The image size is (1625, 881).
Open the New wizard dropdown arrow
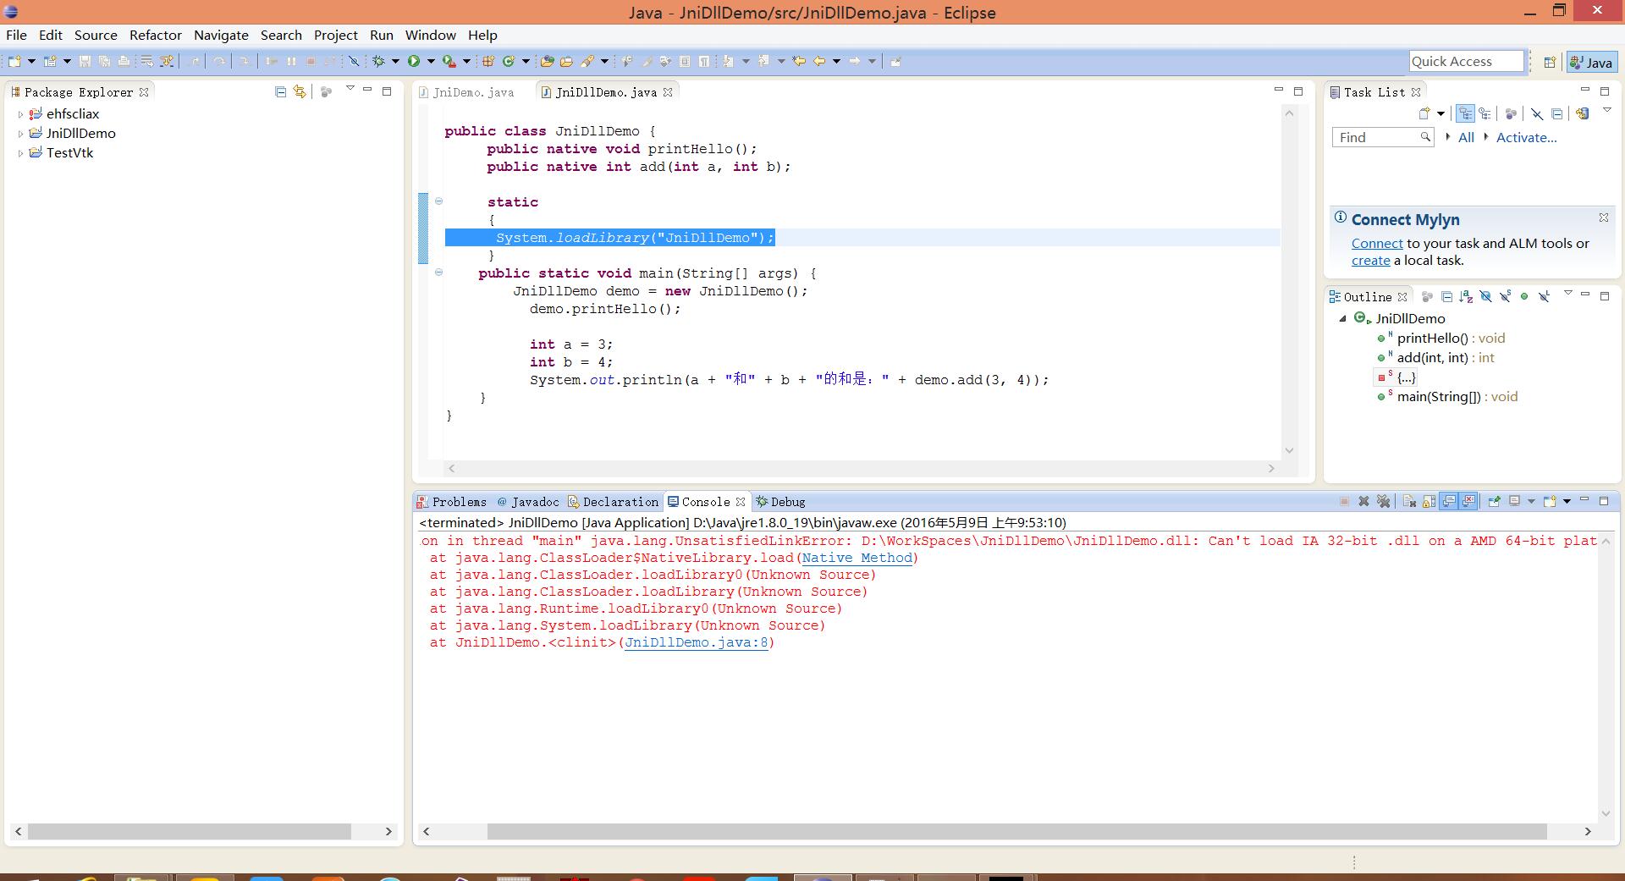click(31, 61)
